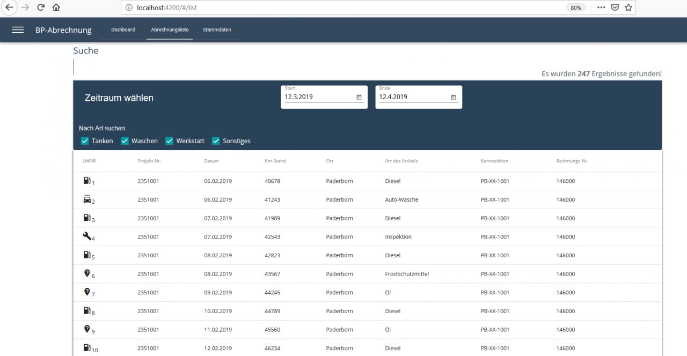Image resolution: width=687 pixels, height=356 pixels.
Task: Click the fuel pump icon in row 8
Action: point(87,310)
